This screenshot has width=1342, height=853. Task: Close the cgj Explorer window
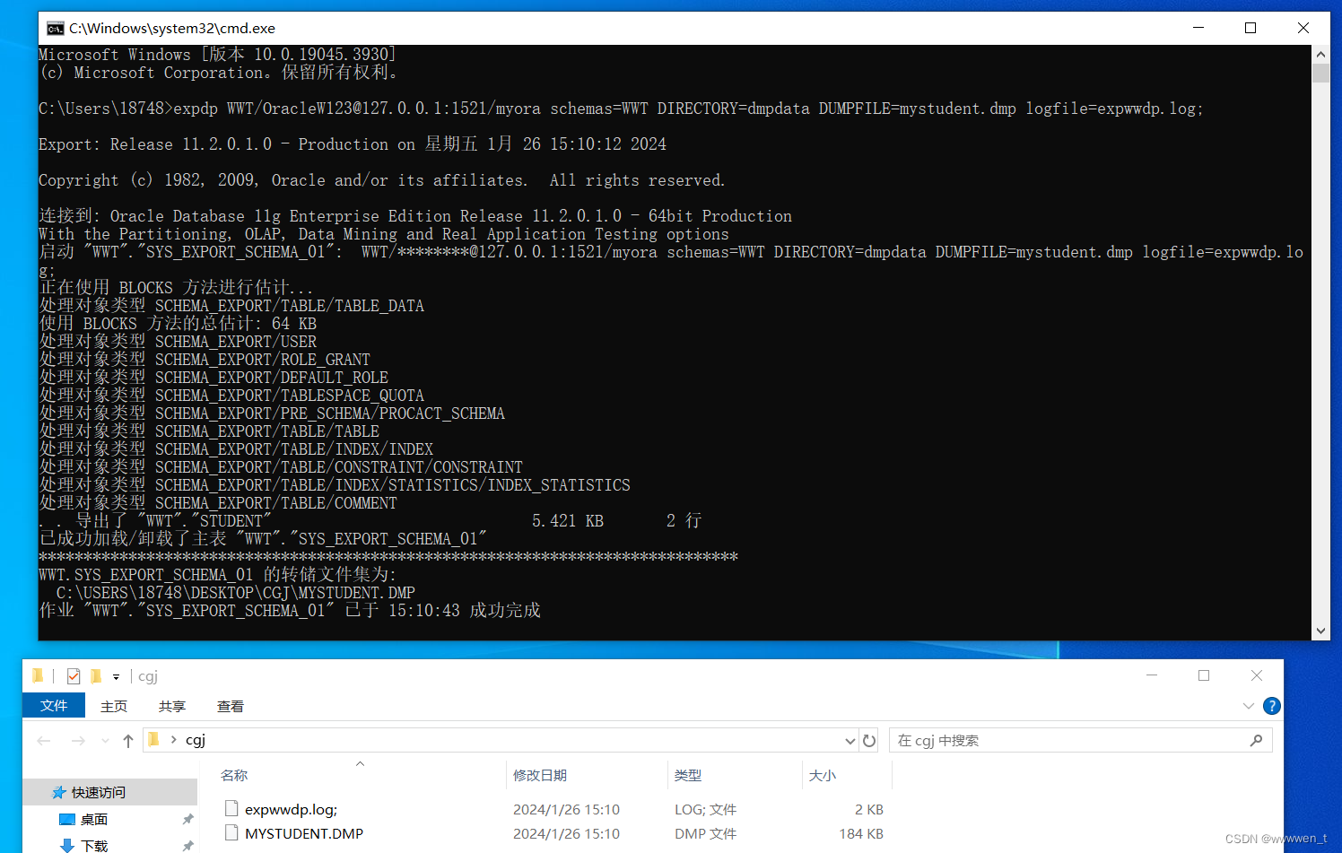(1257, 675)
